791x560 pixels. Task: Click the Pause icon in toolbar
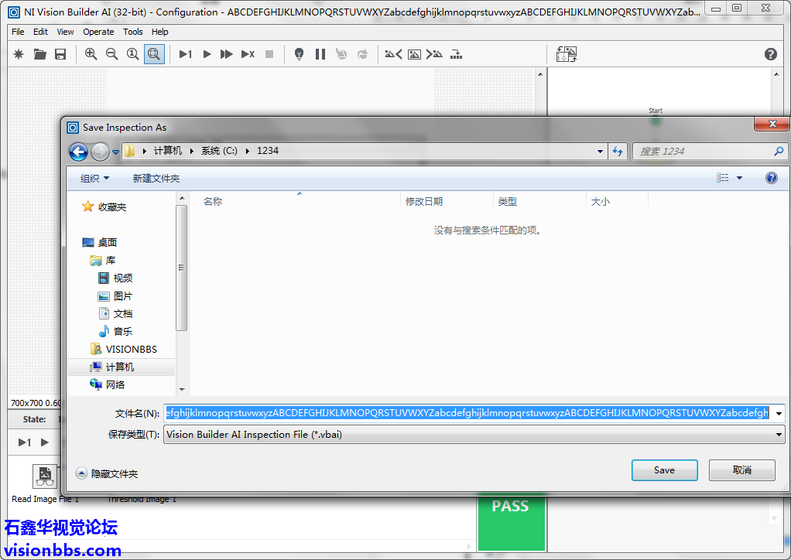(320, 54)
